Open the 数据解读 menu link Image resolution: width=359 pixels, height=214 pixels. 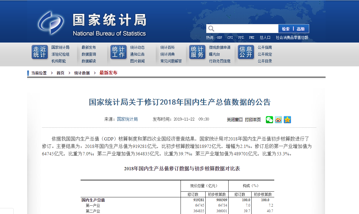[x=89, y=61]
